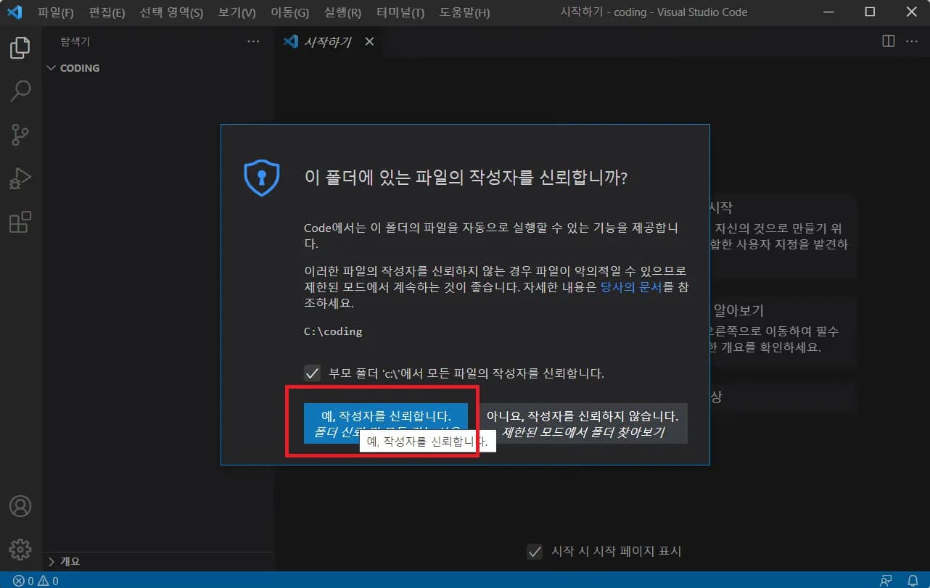The image size is (930, 588).
Task: Click the Accounts icon near bottom left
Action: (20, 506)
